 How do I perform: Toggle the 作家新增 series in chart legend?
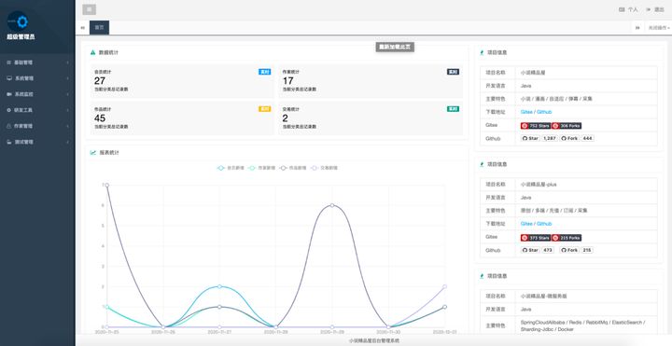(262, 168)
